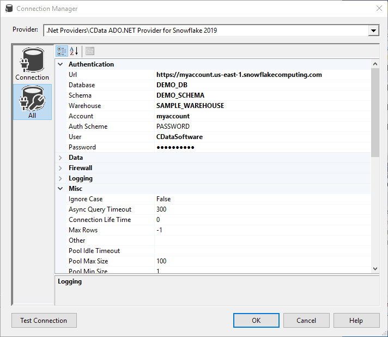The height and width of the screenshot is (337, 388).
Task: Expand the Data category
Action: pyautogui.click(x=60, y=158)
